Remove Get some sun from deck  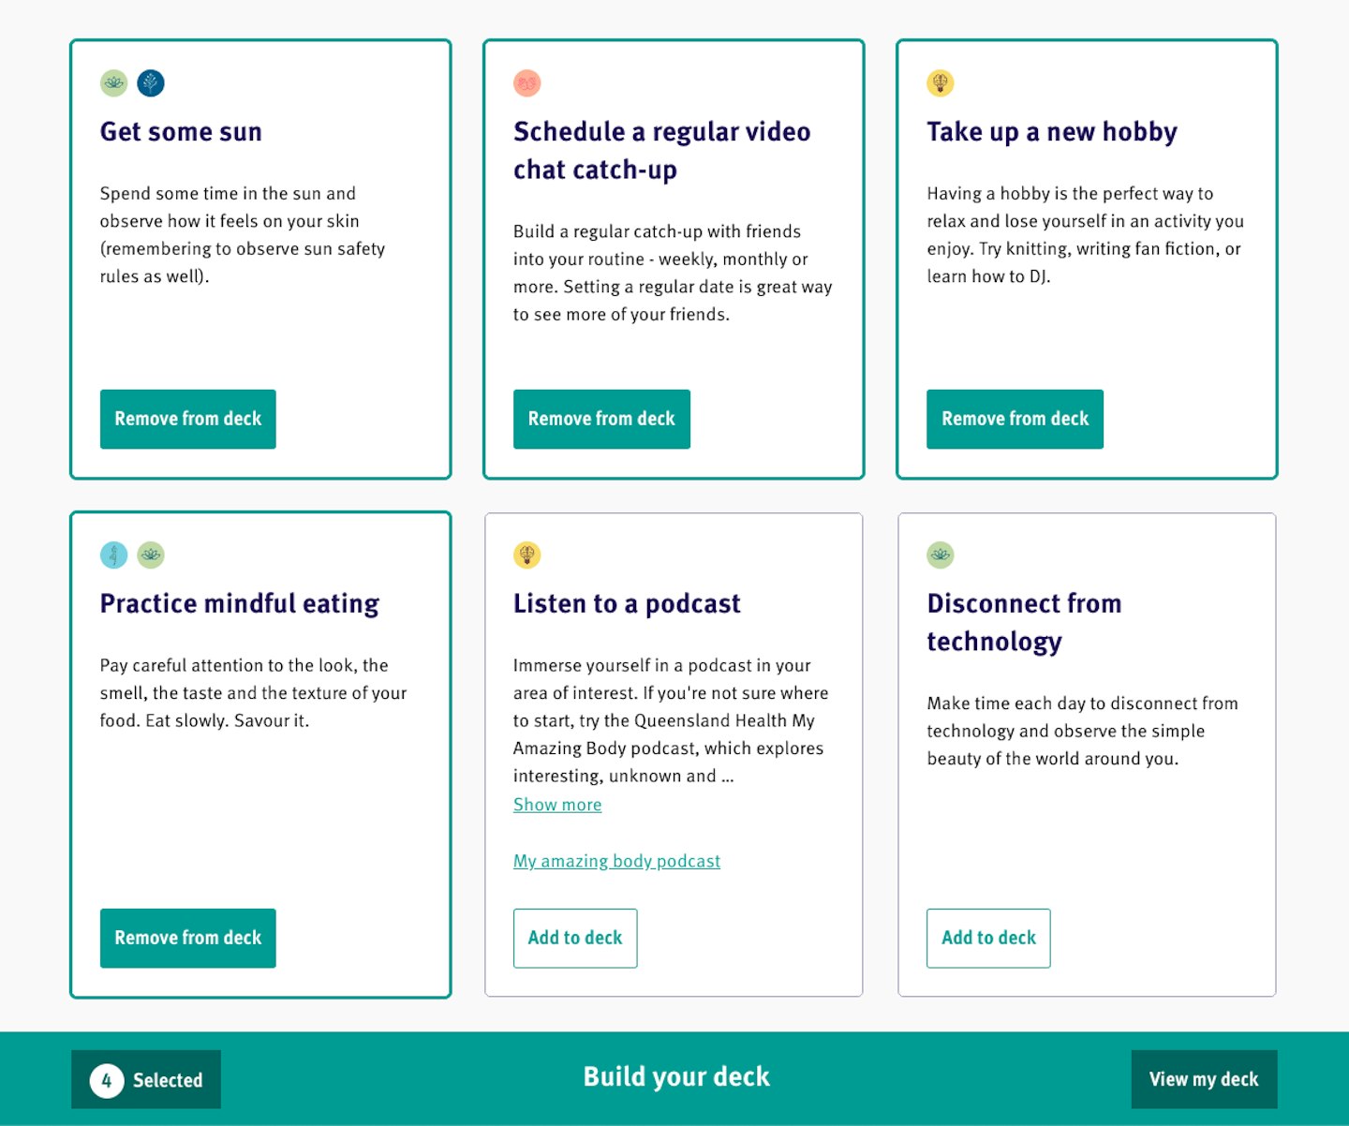[188, 419]
